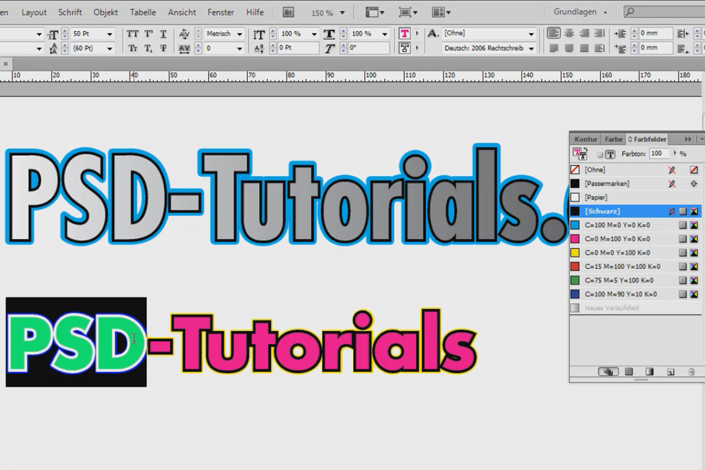Image resolution: width=705 pixels, height=470 pixels.
Task: Open the Farbfelder panel menu icon
Action: pos(701,139)
